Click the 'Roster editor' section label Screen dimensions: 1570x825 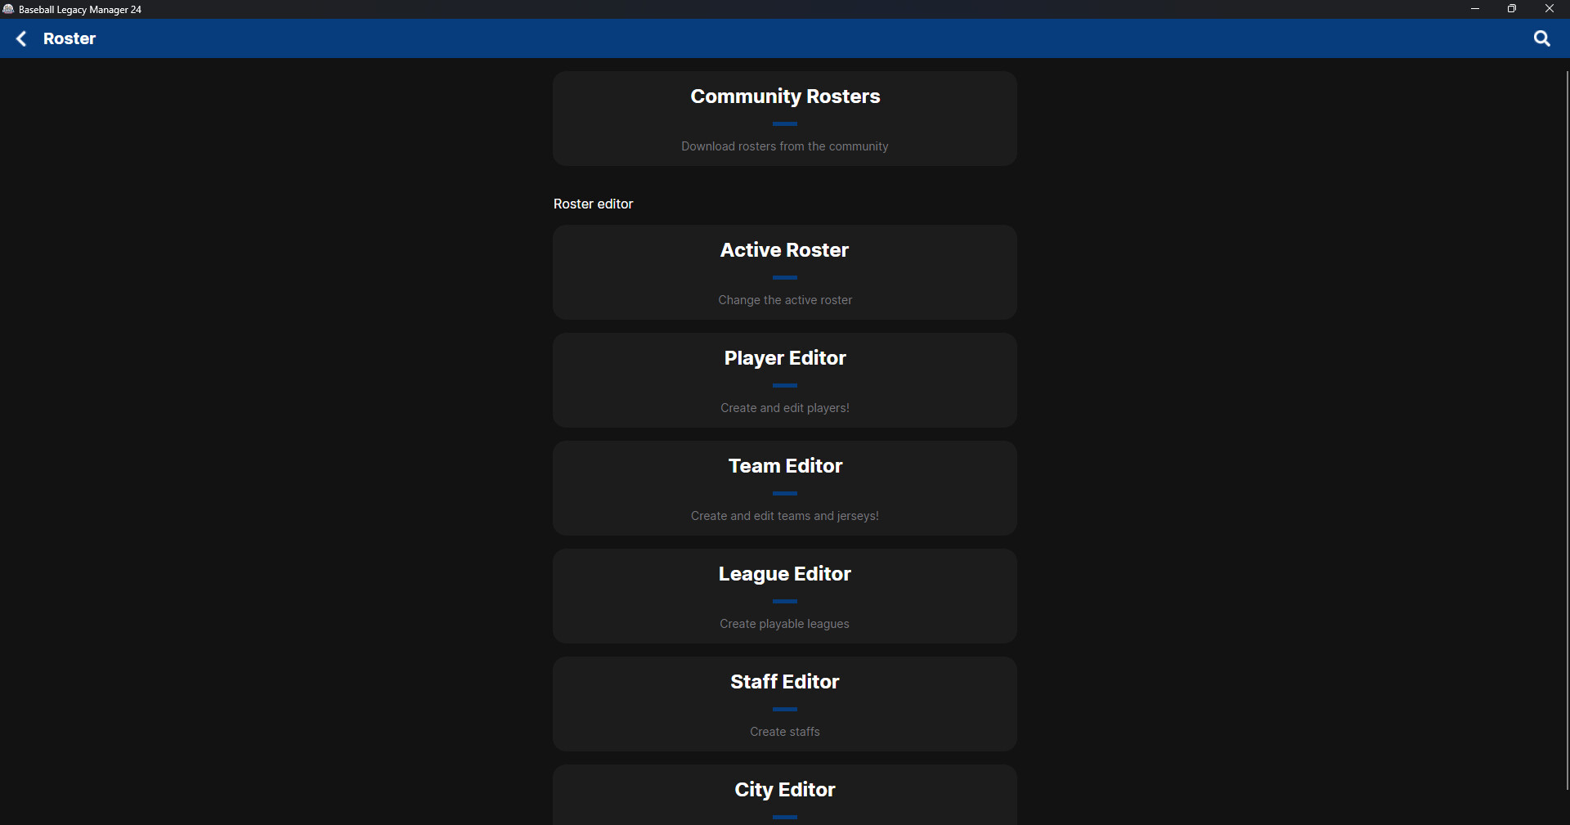coord(593,204)
